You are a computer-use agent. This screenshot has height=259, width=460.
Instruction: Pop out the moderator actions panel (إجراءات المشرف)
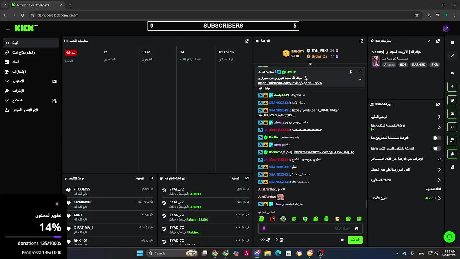[247, 178]
